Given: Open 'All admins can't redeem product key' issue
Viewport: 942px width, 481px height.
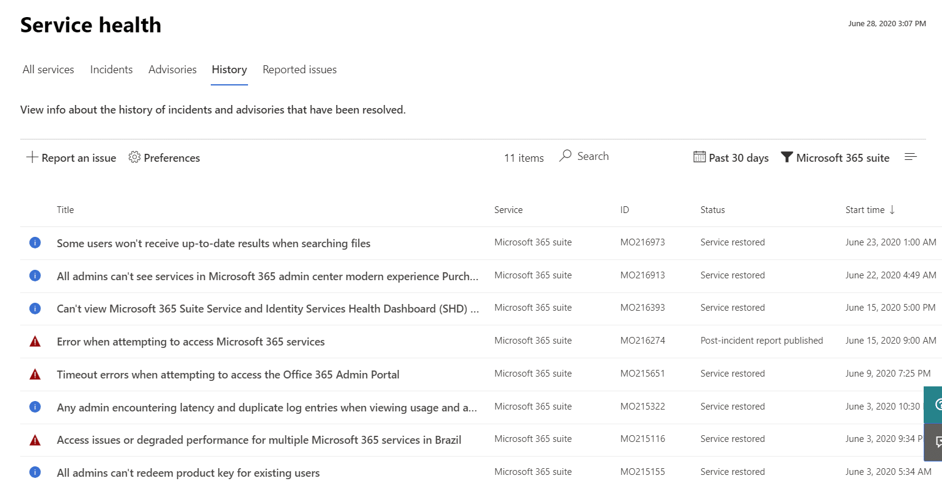Looking at the screenshot, I should pyautogui.click(x=188, y=472).
